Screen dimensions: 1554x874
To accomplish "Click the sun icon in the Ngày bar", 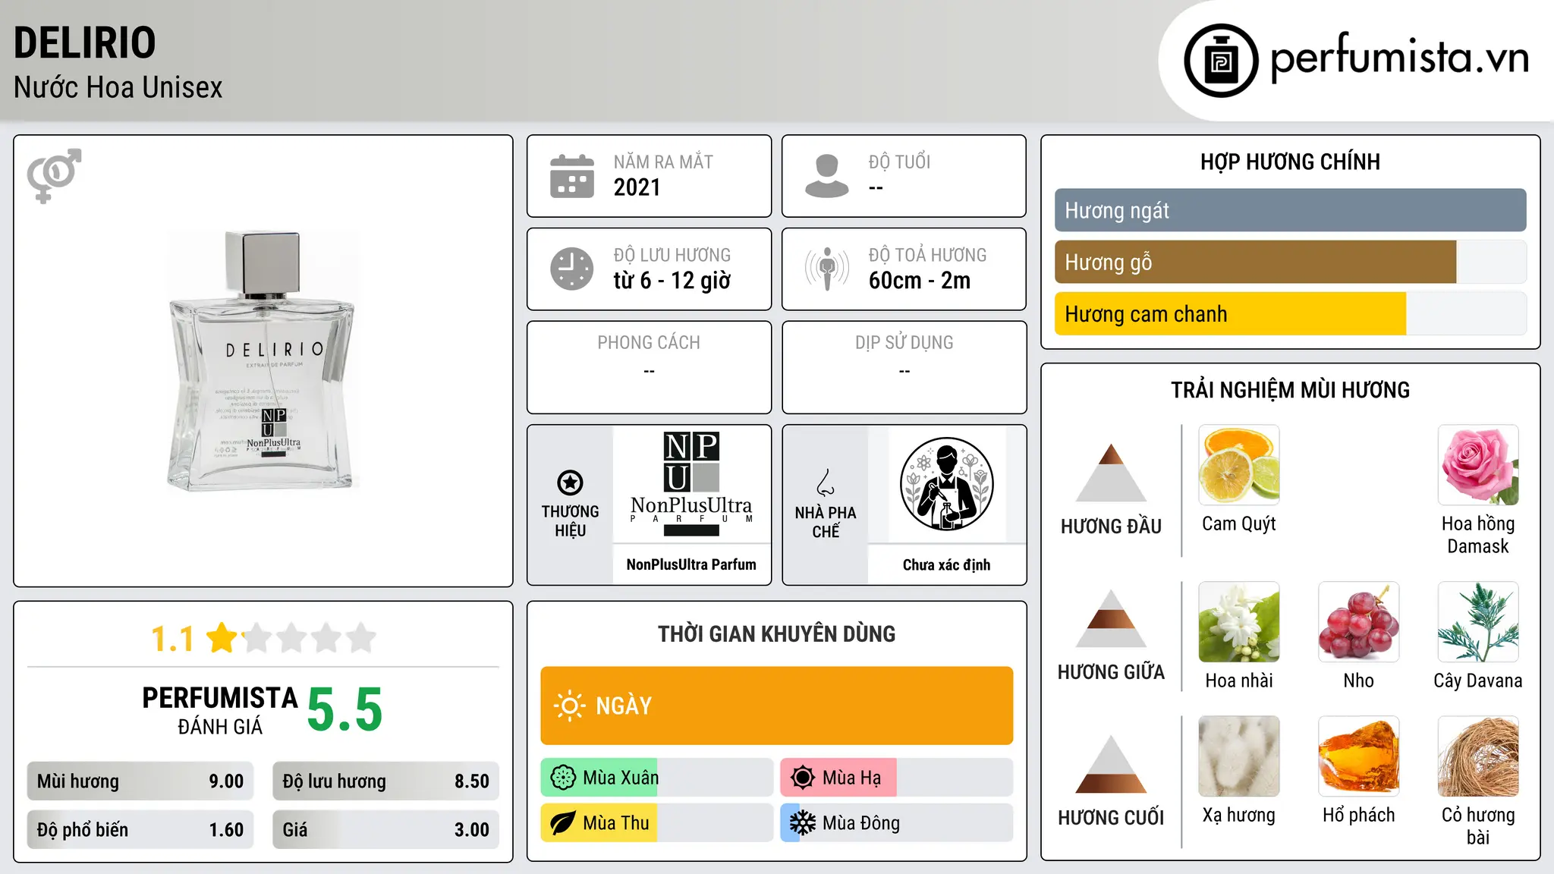I will pyautogui.click(x=569, y=706).
